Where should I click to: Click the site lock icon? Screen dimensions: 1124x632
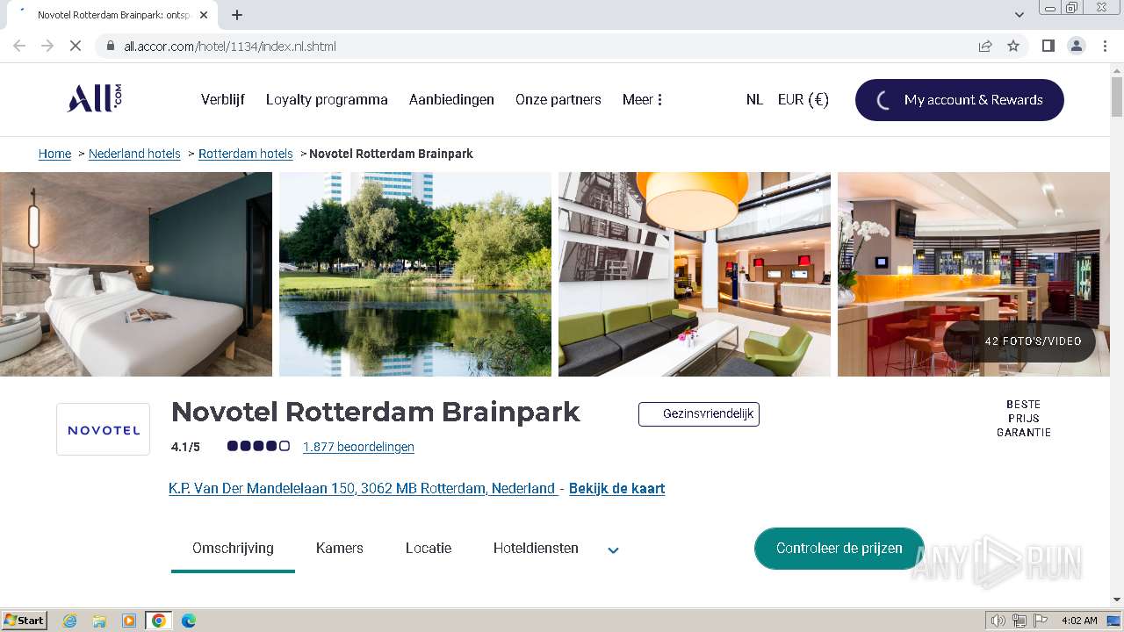click(x=110, y=46)
